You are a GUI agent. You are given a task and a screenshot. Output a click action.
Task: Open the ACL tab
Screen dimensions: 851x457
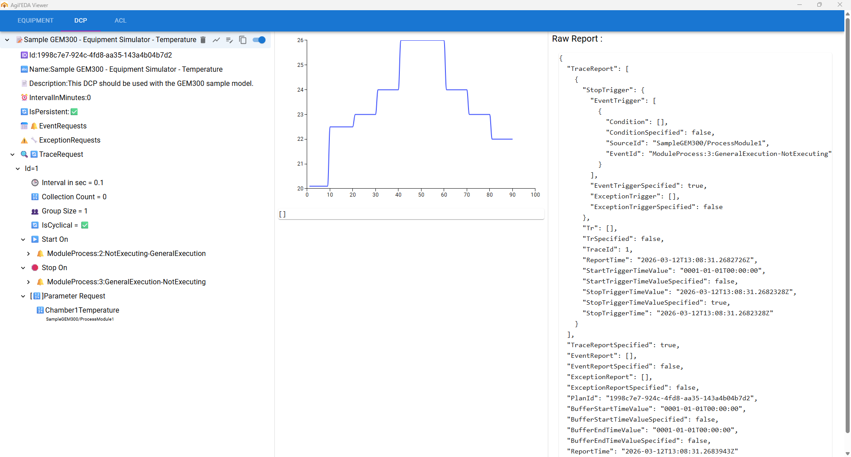(120, 20)
